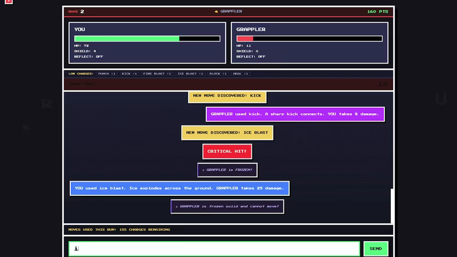
Task: Click the GRAPPLER red health bar
Action: coord(309,38)
